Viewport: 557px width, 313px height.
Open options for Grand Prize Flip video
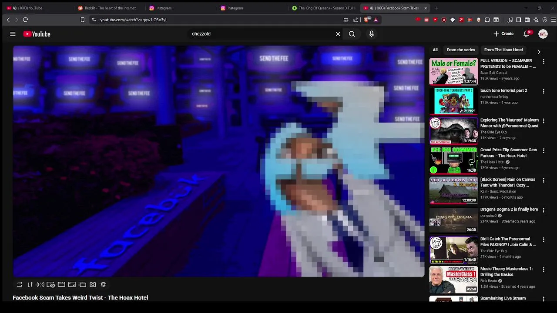tap(544, 151)
